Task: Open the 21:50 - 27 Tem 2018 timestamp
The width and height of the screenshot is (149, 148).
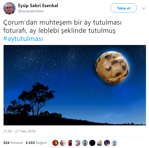Action: 19,131
